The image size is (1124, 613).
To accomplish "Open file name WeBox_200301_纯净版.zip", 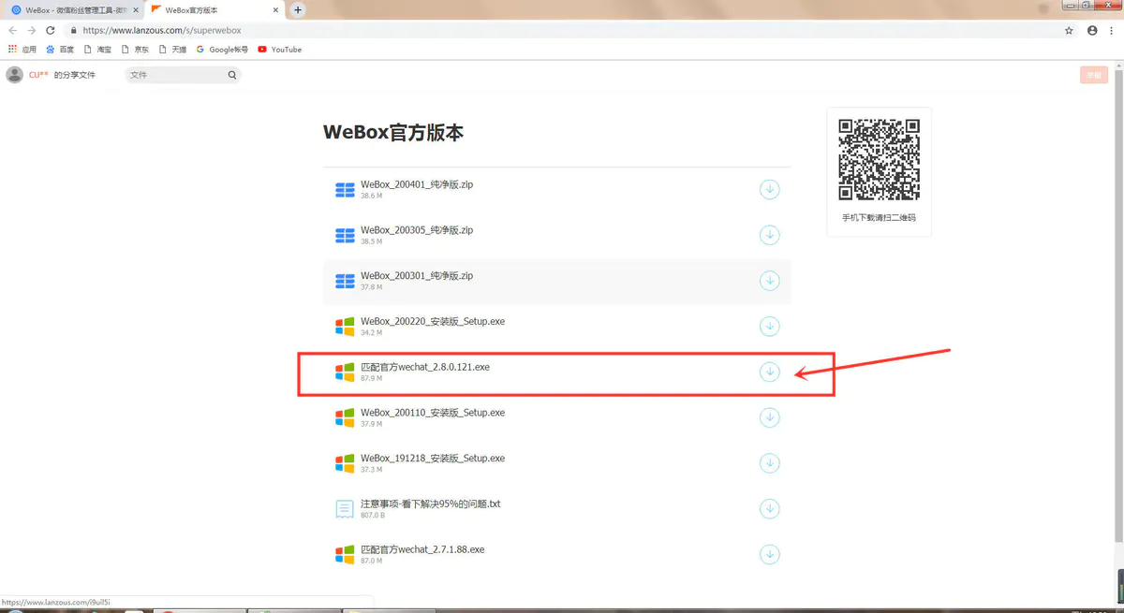I will pos(417,276).
